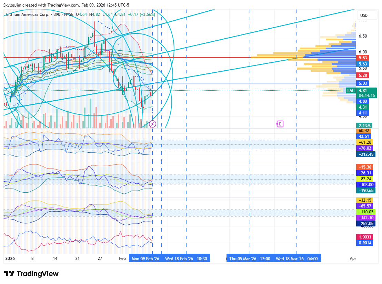Select the Mon 09 Feb '26 date label

tap(145, 258)
